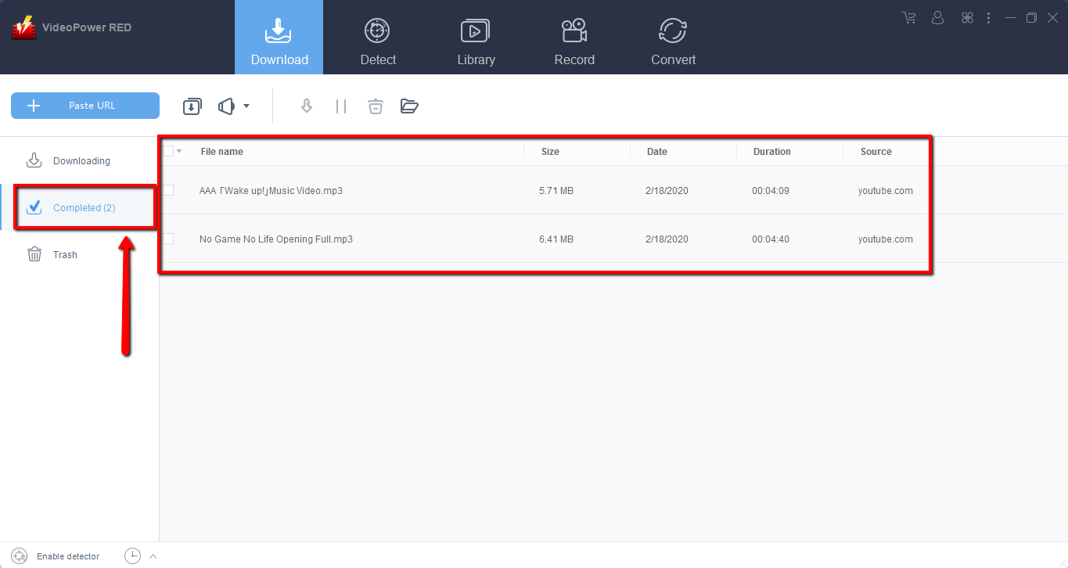Check the AAA Wake up! file checkbox
This screenshot has width=1068, height=568.
[168, 190]
